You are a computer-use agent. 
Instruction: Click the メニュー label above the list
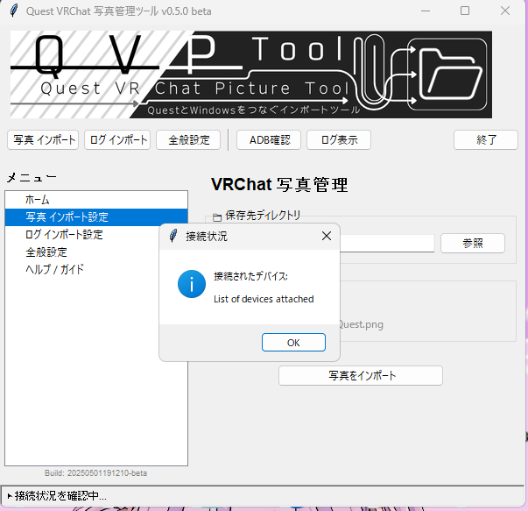tap(32, 177)
